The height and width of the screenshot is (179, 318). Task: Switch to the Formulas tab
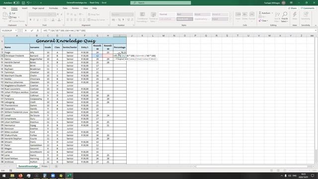coord(54,8)
